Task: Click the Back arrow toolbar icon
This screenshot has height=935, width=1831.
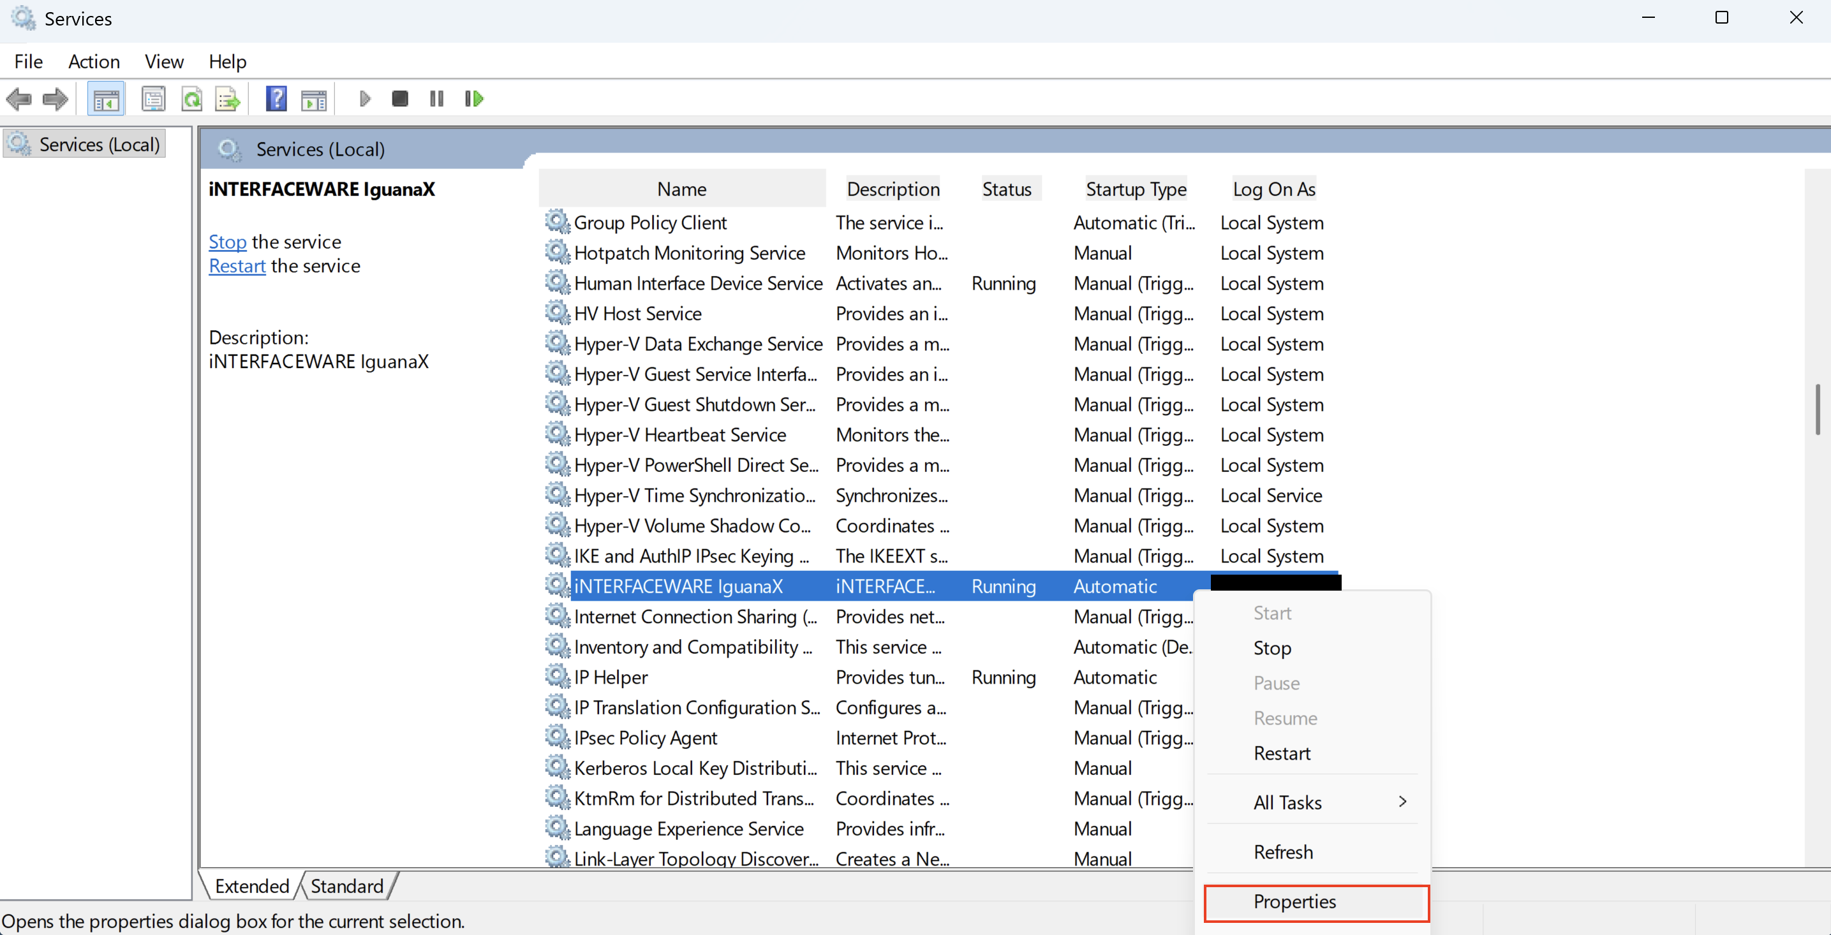Action: (19, 99)
